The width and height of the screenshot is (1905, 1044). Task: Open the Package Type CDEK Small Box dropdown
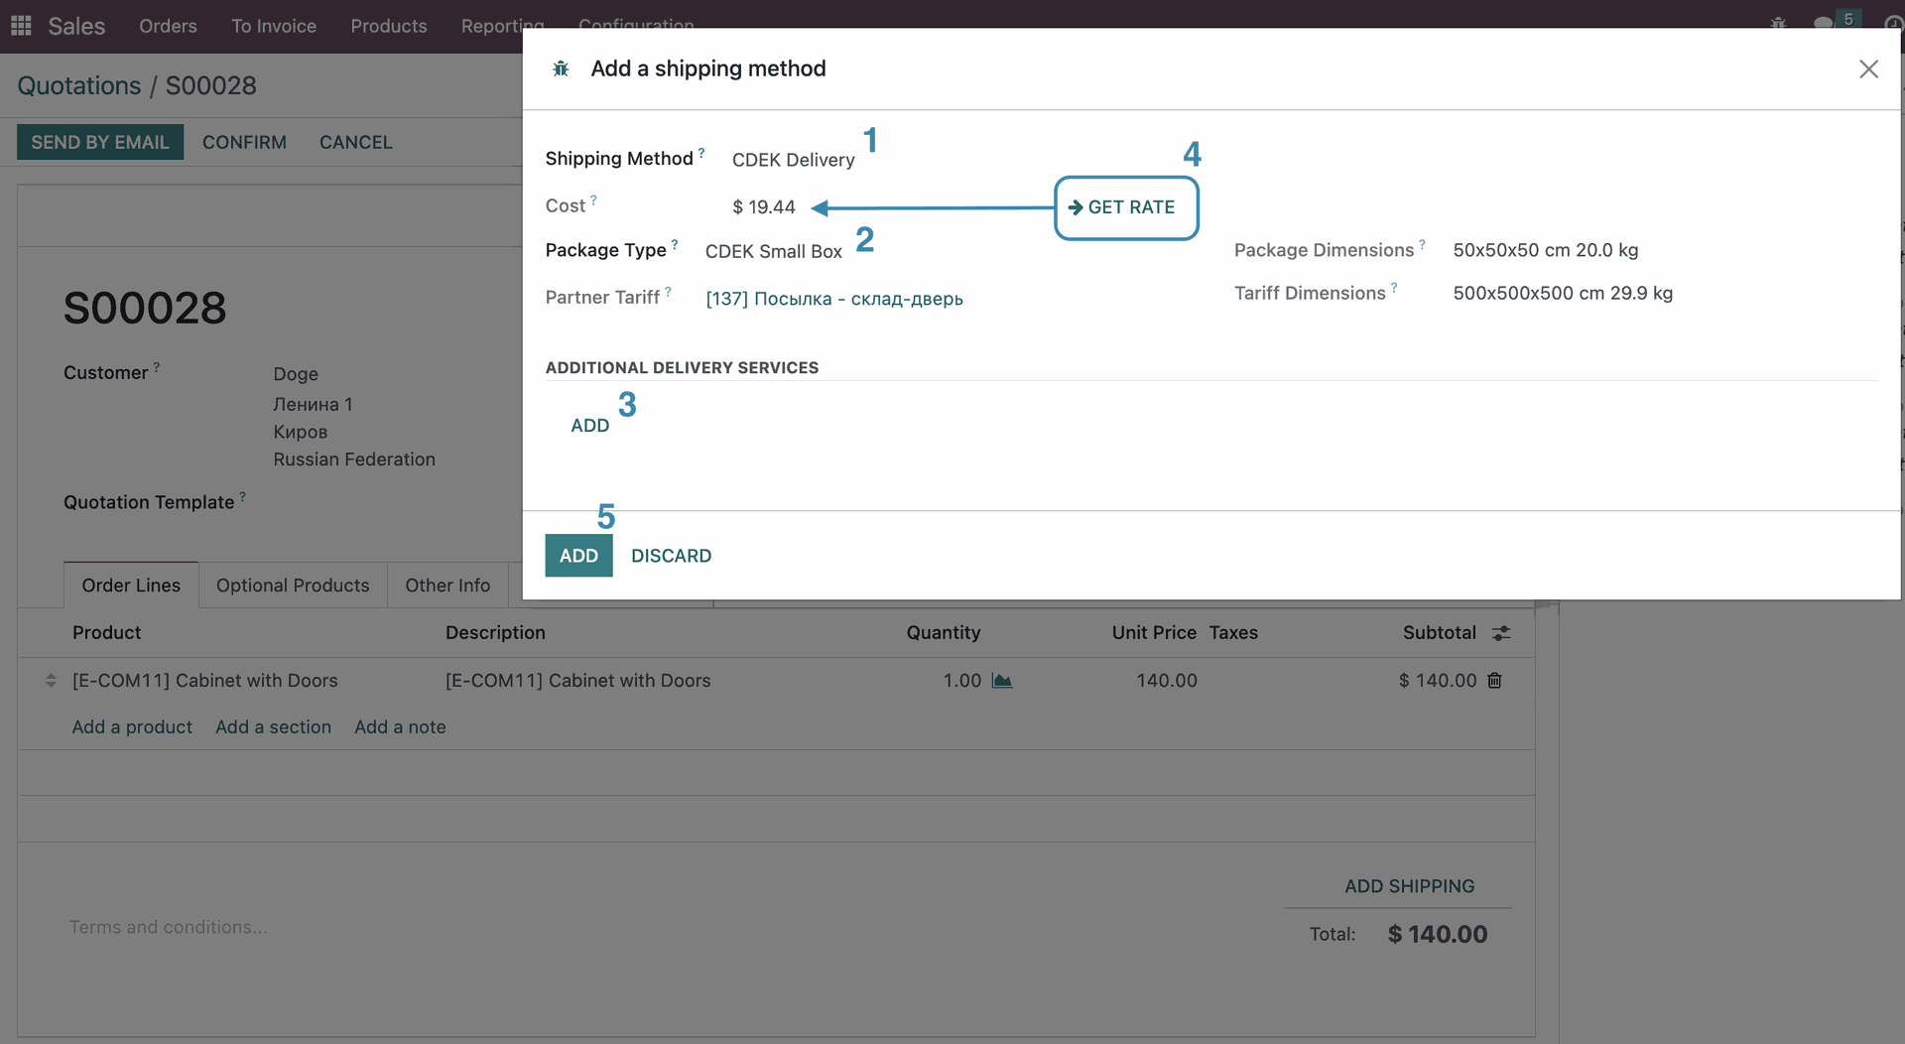[x=773, y=251]
